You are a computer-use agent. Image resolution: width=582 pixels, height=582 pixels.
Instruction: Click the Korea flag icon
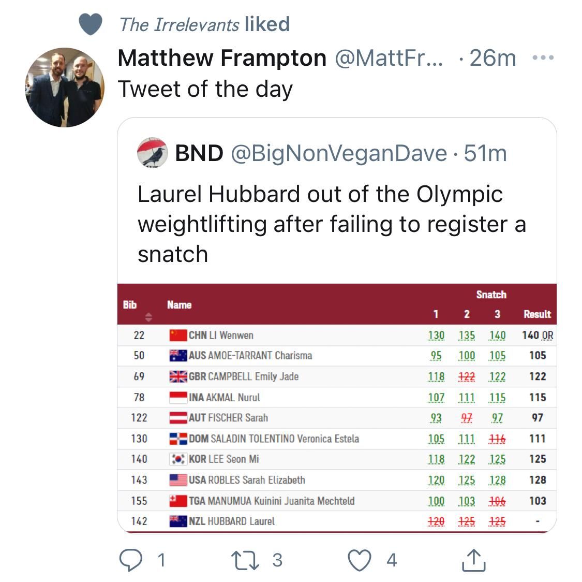[x=178, y=459]
